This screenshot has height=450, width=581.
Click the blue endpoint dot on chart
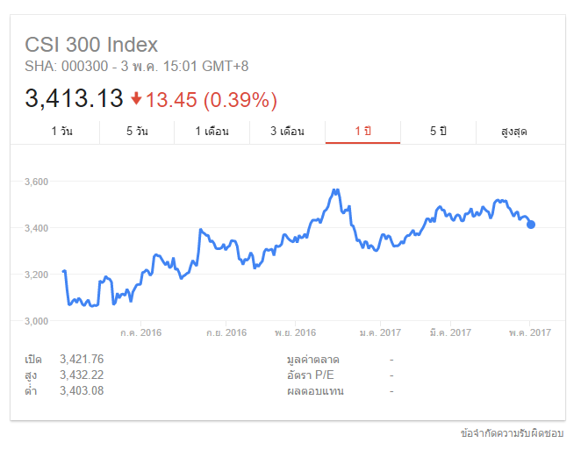531,225
